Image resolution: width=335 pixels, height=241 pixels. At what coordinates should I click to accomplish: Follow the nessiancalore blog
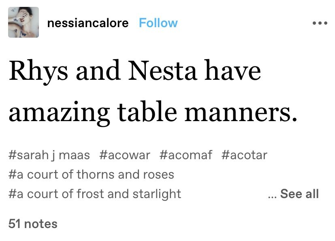click(158, 23)
